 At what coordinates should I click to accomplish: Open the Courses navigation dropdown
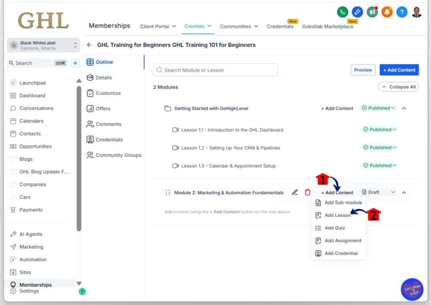[198, 26]
